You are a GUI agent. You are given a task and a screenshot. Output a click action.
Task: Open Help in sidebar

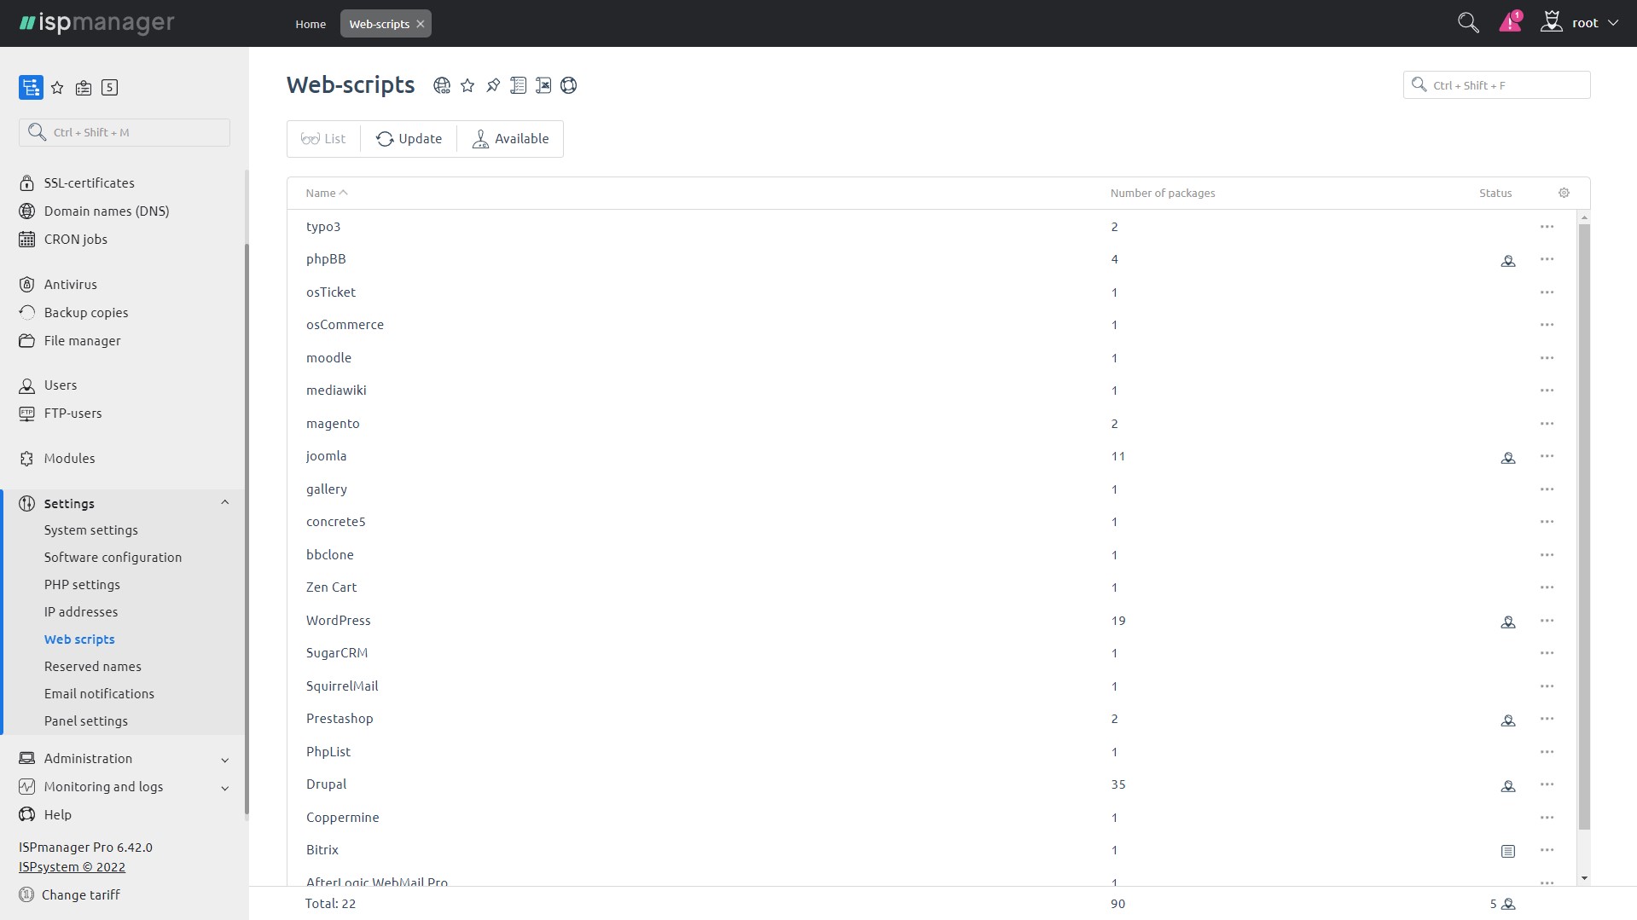tap(58, 815)
